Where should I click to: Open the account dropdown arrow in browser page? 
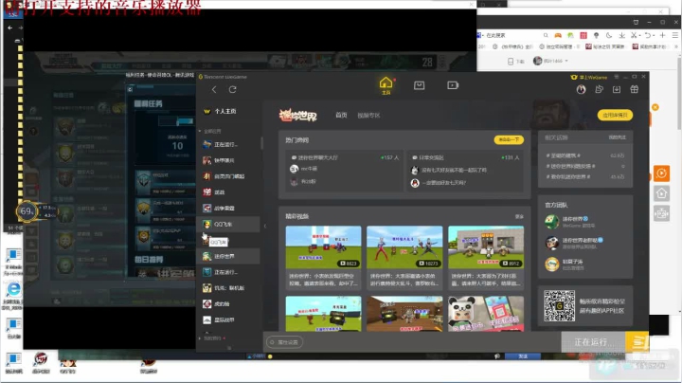click(x=566, y=61)
